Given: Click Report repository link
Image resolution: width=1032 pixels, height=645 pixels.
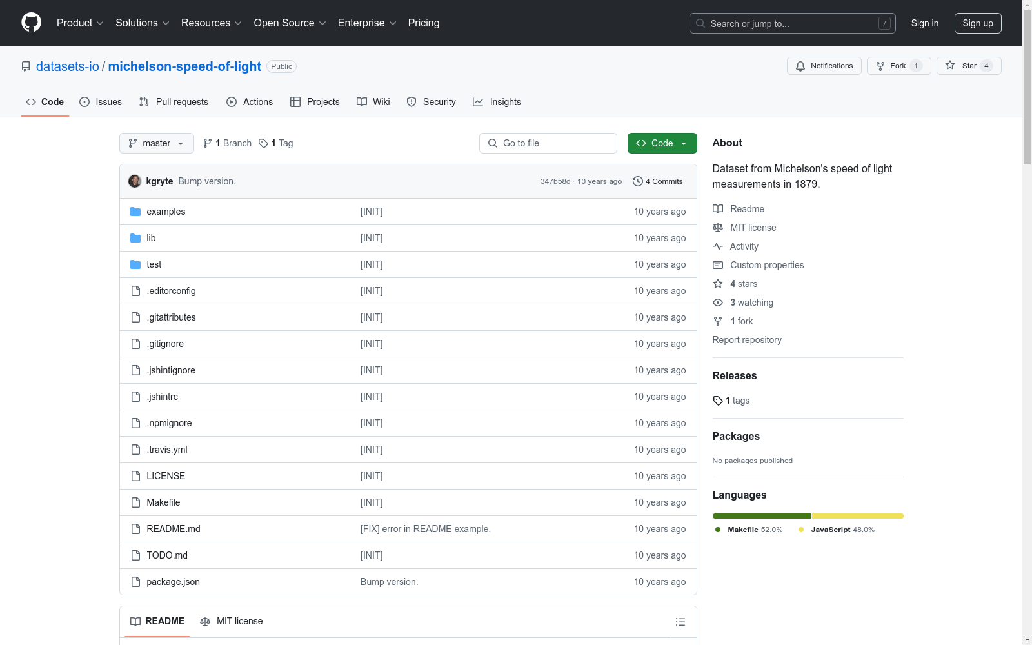Looking at the screenshot, I should 747,340.
